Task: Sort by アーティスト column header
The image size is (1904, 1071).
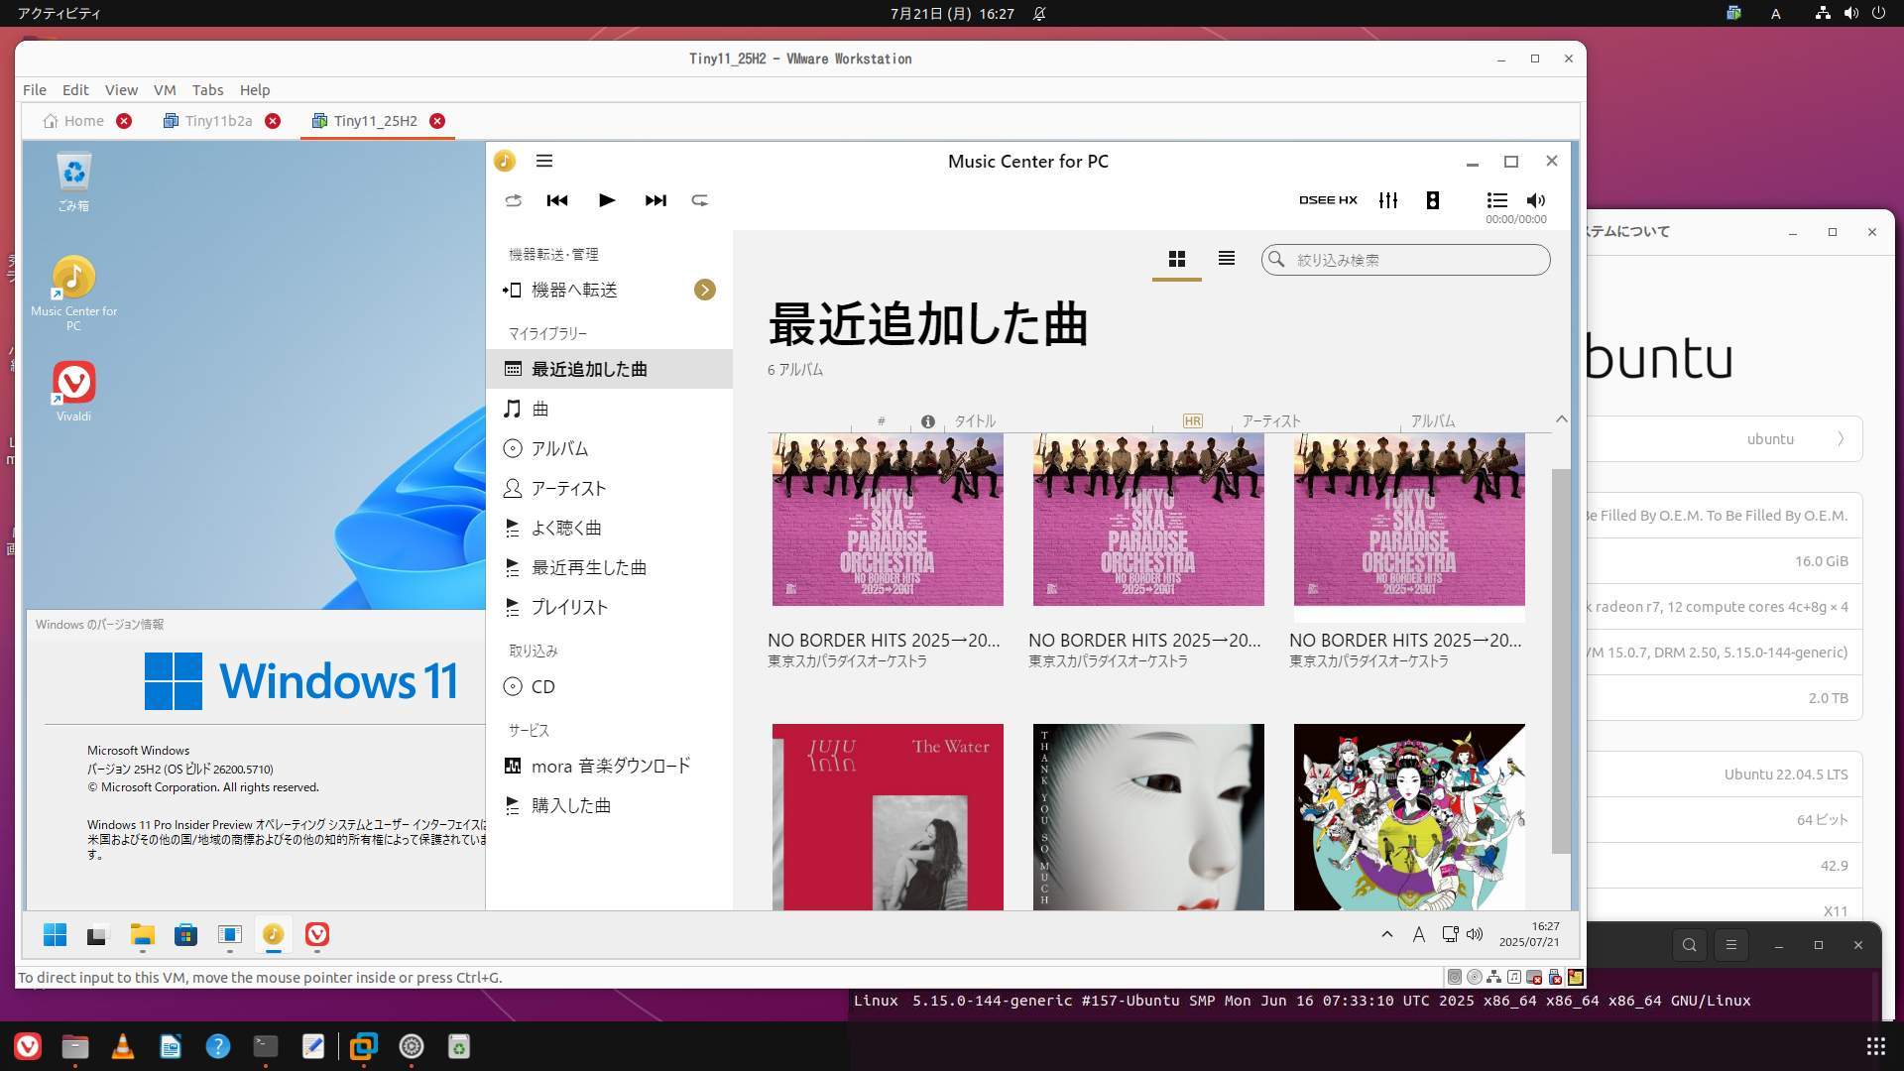Action: (x=1271, y=421)
